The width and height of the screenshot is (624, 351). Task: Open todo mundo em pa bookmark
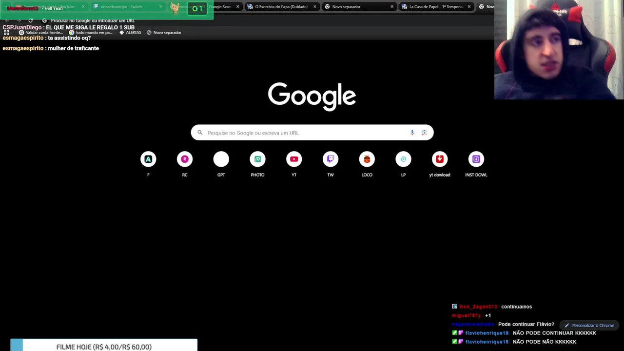(91, 32)
